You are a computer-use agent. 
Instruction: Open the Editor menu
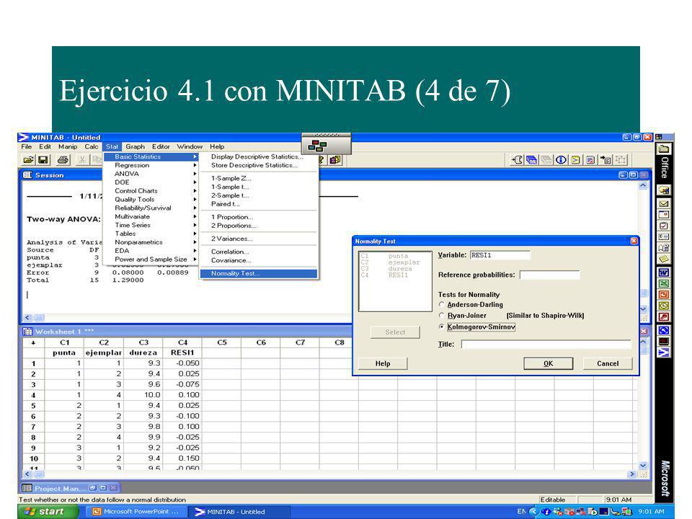point(161,146)
